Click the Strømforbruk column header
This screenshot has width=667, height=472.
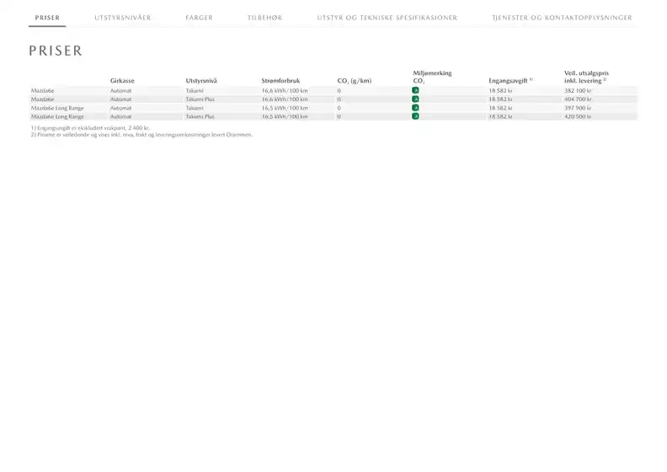click(x=280, y=81)
